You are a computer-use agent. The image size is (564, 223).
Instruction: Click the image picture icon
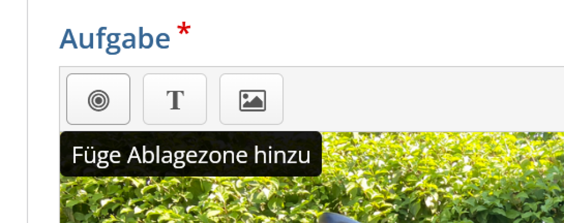point(252,100)
